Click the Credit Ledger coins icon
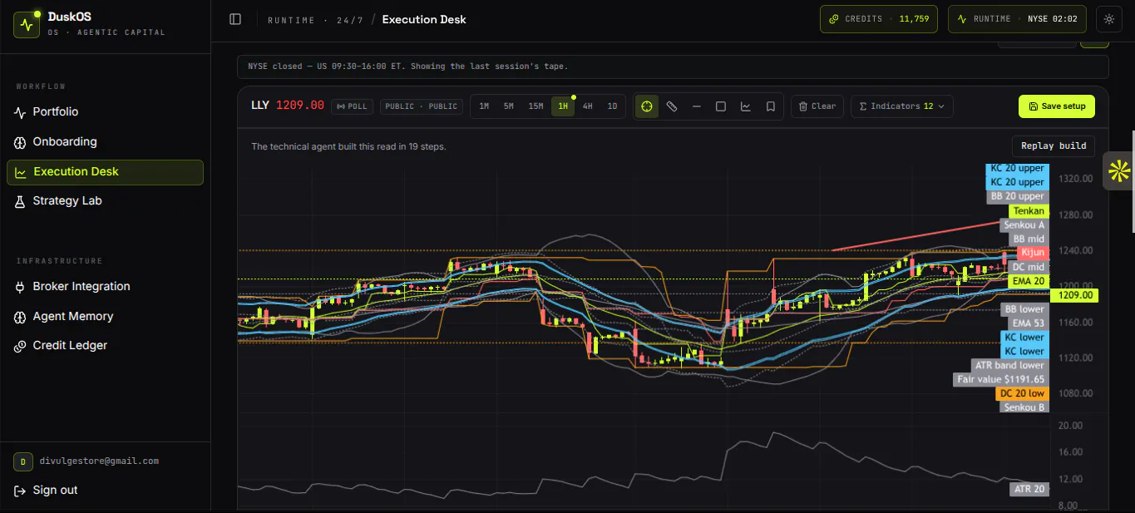The image size is (1135, 513). (x=21, y=346)
